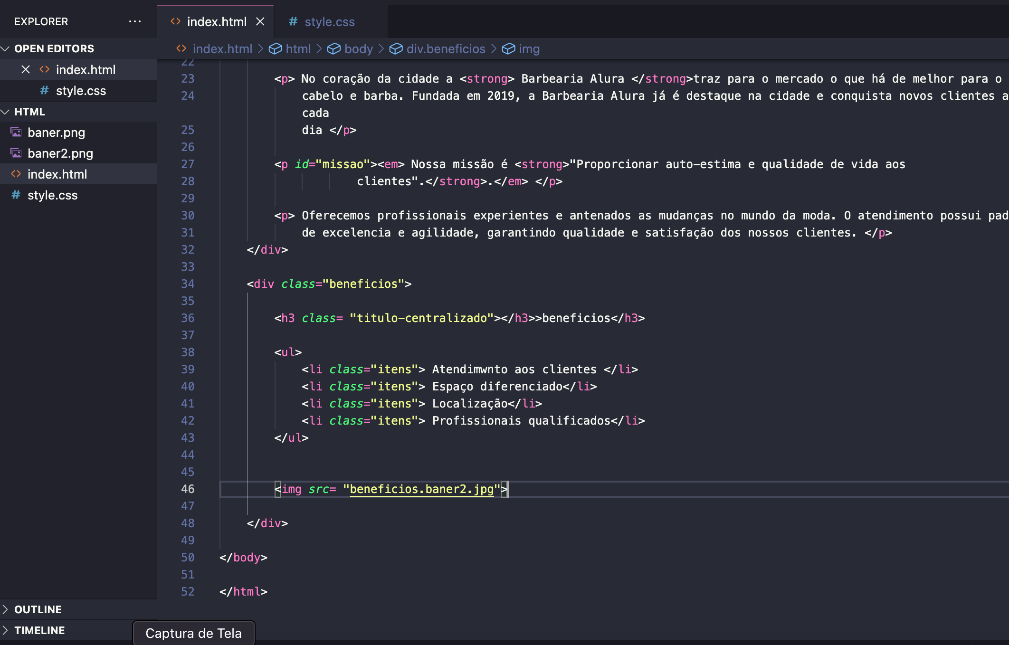Place cursor on 'titulo-centralizado' class value
The width and height of the screenshot is (1009, 645).
point(422,318)
